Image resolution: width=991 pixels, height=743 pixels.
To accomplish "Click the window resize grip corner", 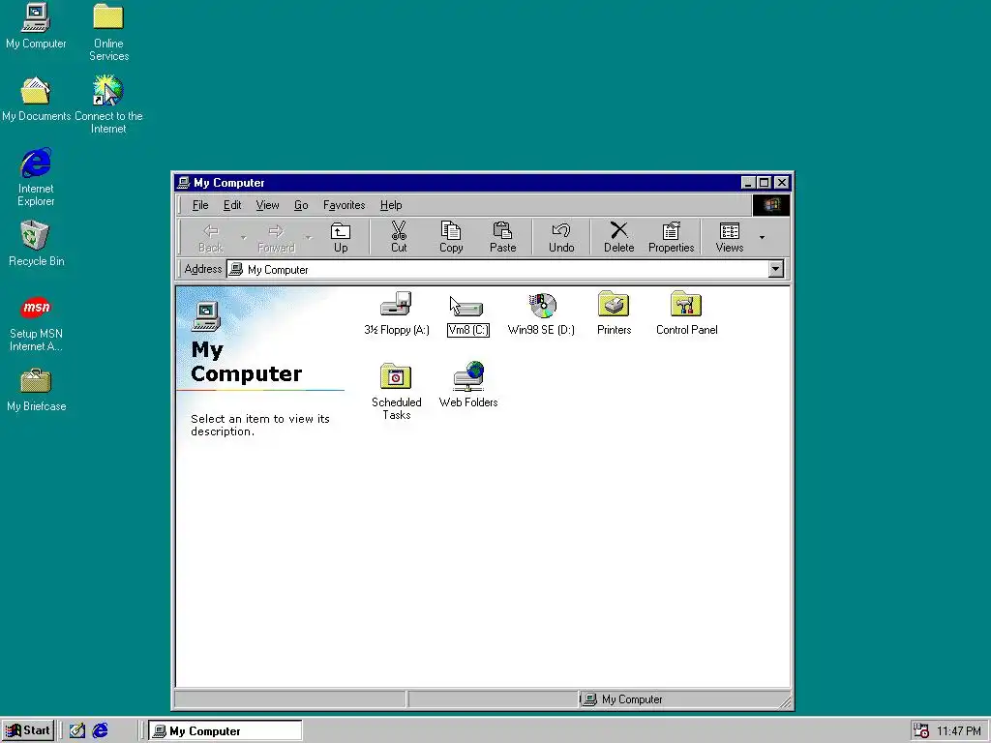I will 784,701.
